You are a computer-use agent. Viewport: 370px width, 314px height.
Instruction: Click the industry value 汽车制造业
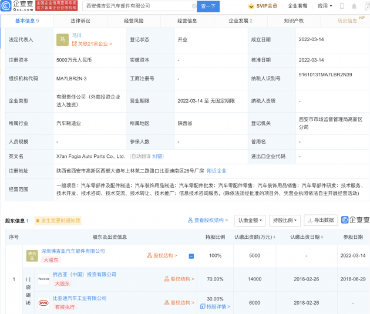click(x=69, y=123)
